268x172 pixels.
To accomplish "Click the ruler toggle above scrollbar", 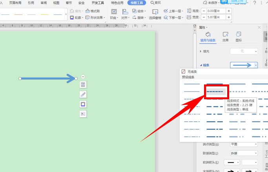I will click(x=195, y=26).
